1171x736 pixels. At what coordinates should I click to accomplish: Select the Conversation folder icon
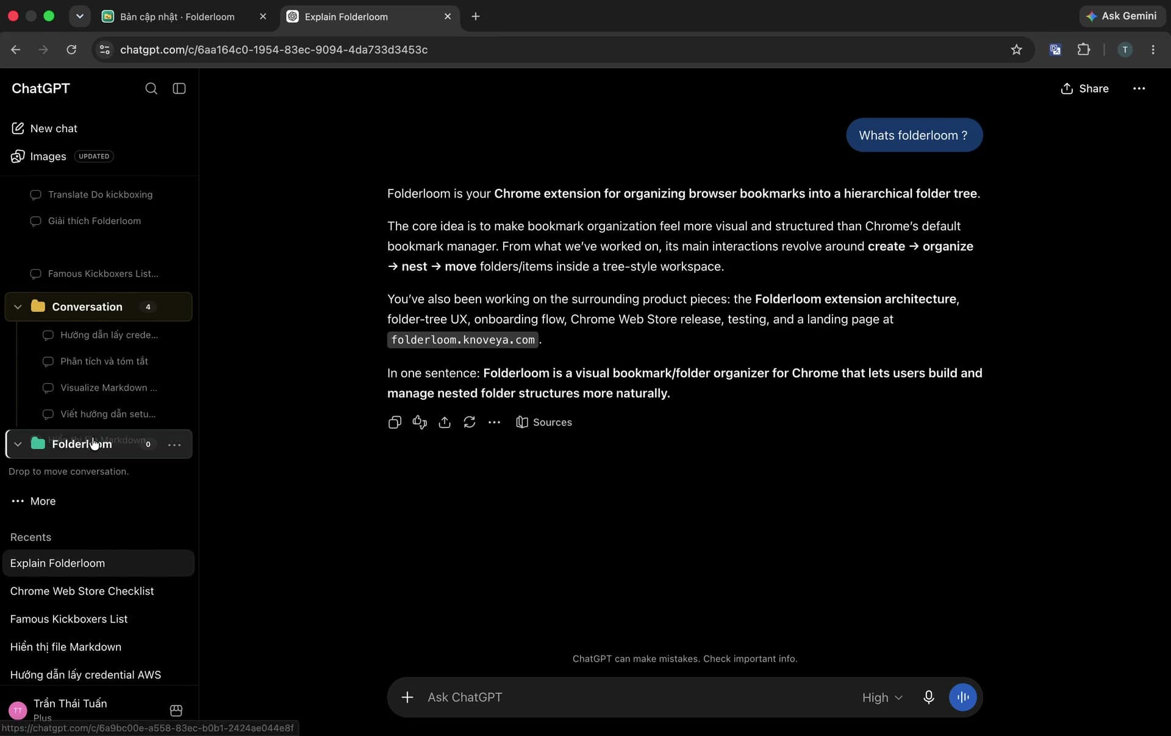pyautogui.click(x=38, y=306)
